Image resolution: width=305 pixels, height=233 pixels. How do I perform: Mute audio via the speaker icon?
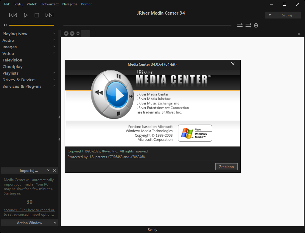coord(5,25)
